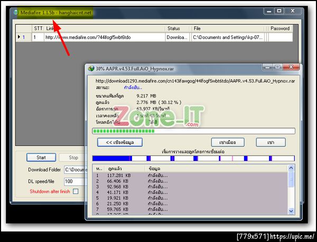317x242 pixels.
Task: Click the File cell C:\Documents and Settings
Action: point(228,37)
